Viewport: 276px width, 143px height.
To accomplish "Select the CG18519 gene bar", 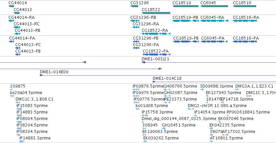I will (186, 6).
